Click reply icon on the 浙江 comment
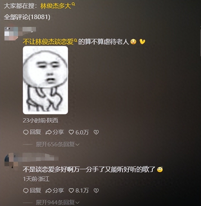The width and height of the screenshot is (201, 206). 26,191
